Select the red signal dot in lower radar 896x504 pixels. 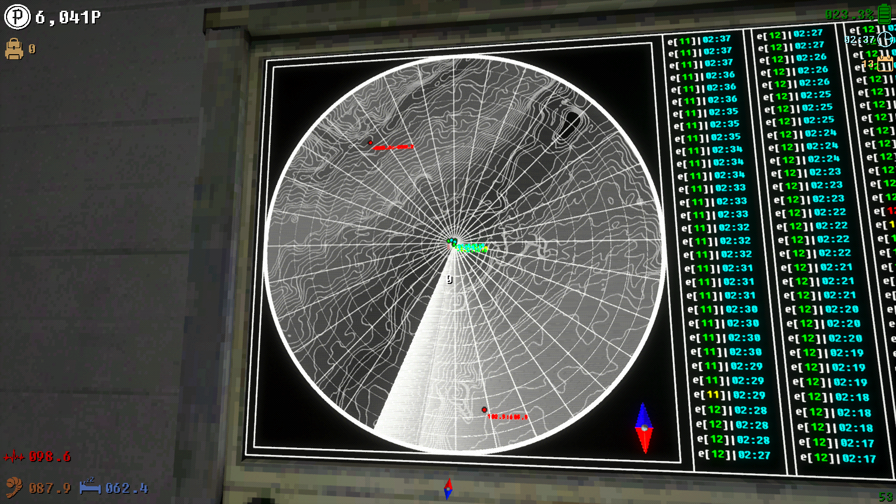(x=484, y=410)
